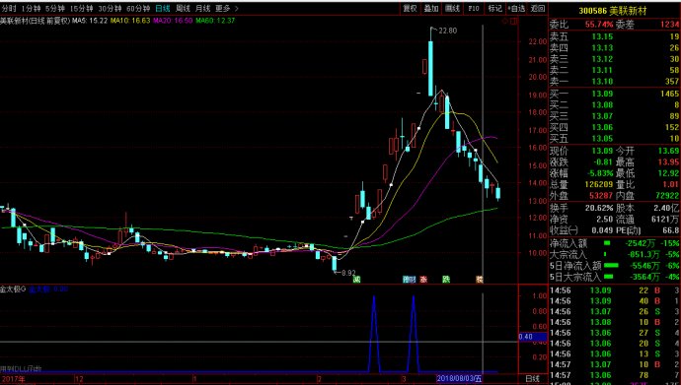Toggle 叠加 overlay comparison
The width and height of the screenshot is (681, 385).
click(431, 8)
